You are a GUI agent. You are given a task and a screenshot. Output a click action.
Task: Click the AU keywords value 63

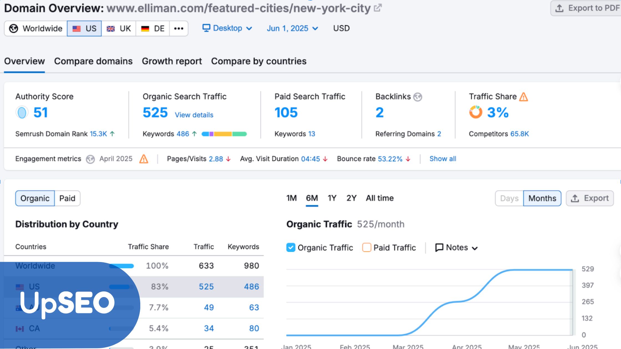[x=254, y=307]
